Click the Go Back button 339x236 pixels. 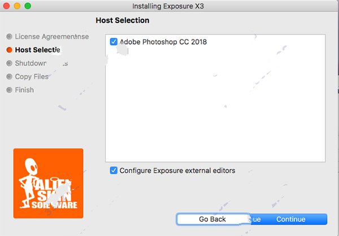click(x=212, y=219)
